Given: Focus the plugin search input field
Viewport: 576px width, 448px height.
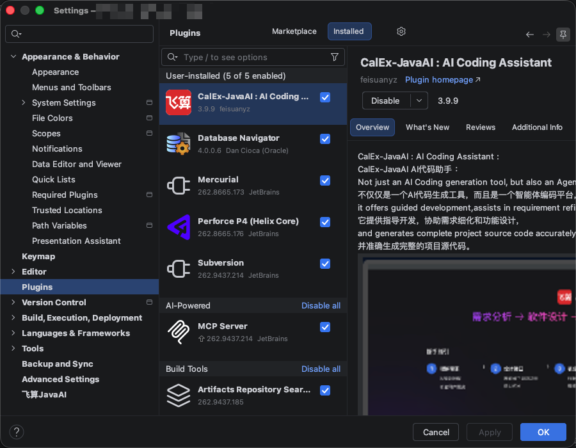Looking at the screenshot, I should tap(253, 57).
